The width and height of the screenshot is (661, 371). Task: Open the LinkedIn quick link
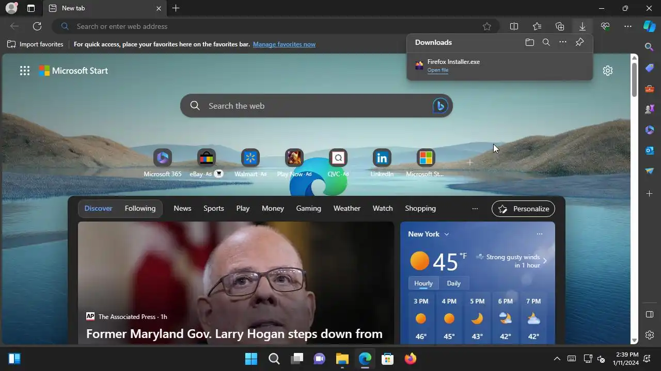click(x=382, y=163)
